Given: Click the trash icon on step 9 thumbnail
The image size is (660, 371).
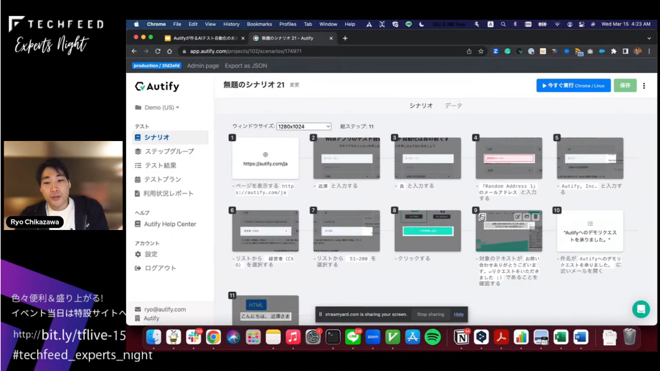Looking at the screenshot, I should coord(536,216).
